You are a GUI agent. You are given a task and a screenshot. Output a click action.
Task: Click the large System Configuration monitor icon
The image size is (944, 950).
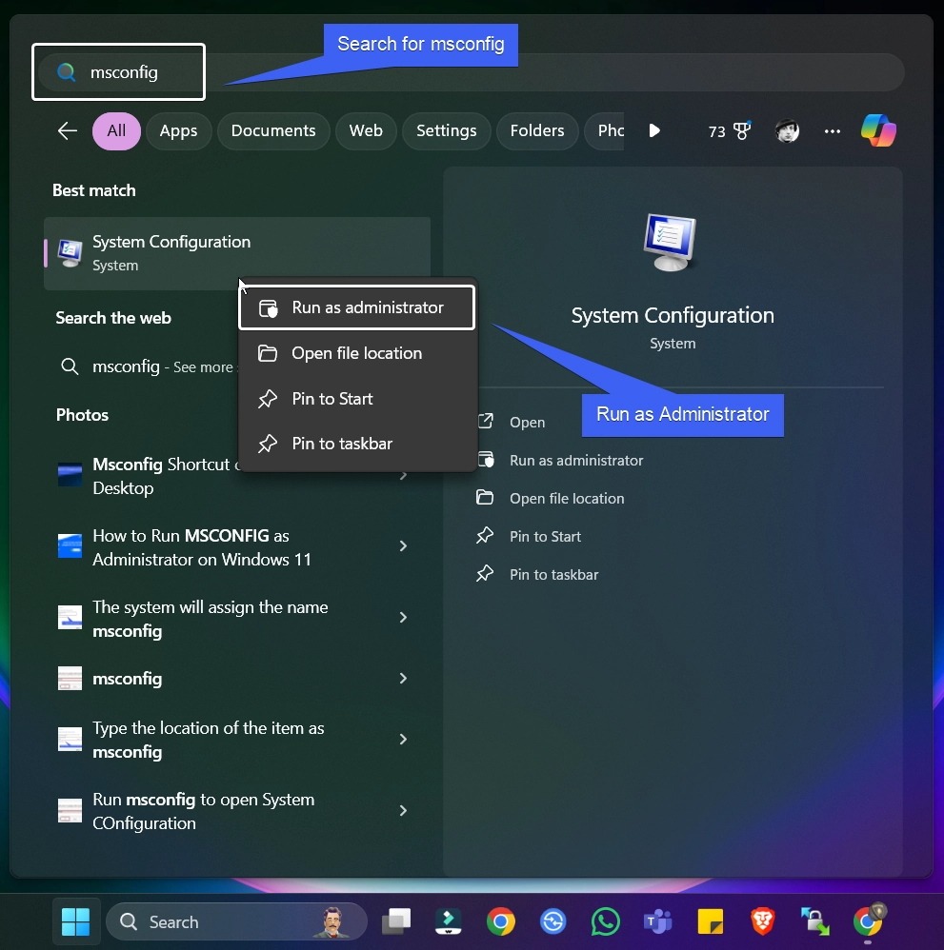click(x=670, y=242)
